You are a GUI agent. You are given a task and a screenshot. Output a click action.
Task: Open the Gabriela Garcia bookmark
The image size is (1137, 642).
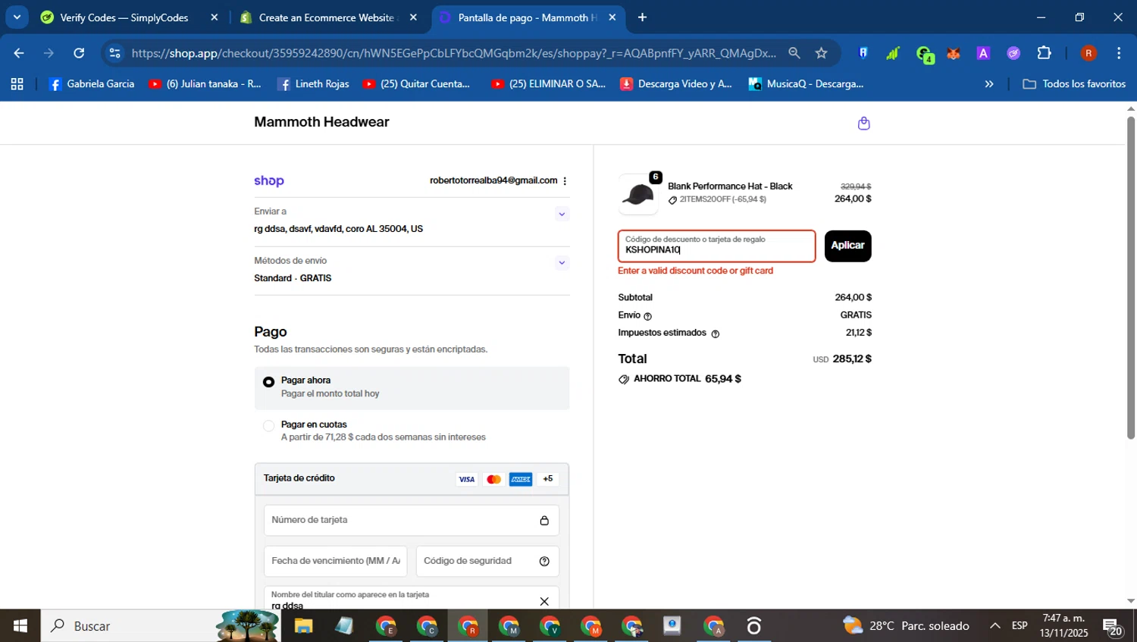[92, 84]
